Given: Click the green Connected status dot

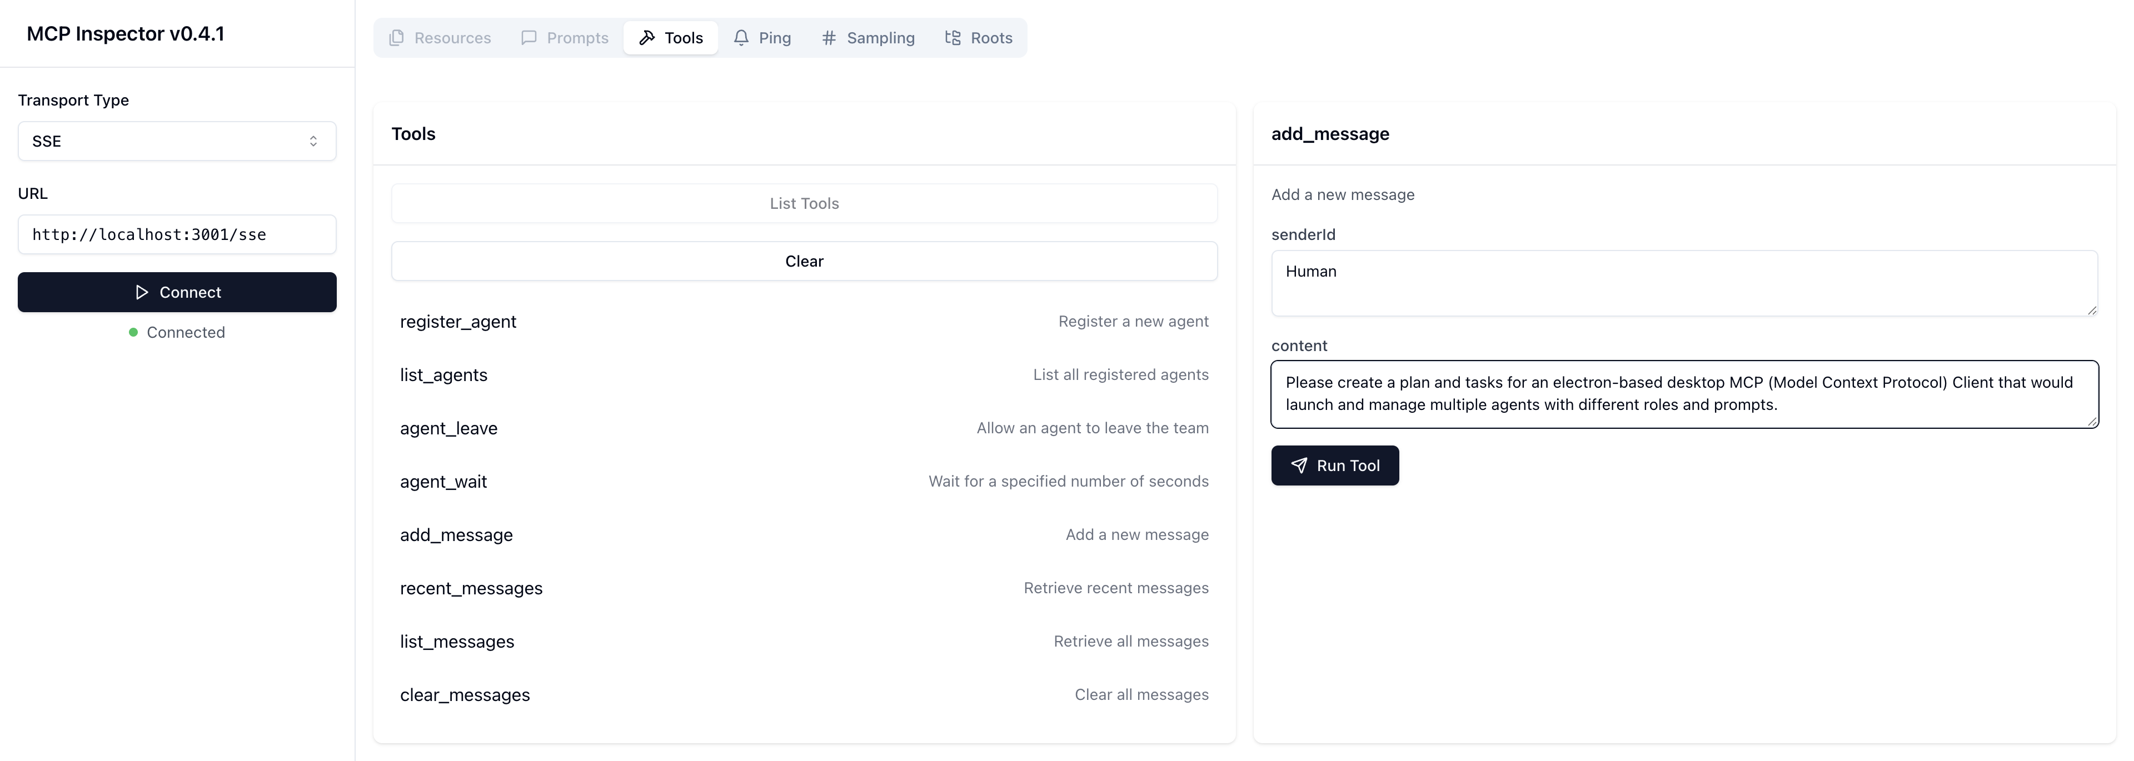Looking at the screenshot, I should [133, 332].
